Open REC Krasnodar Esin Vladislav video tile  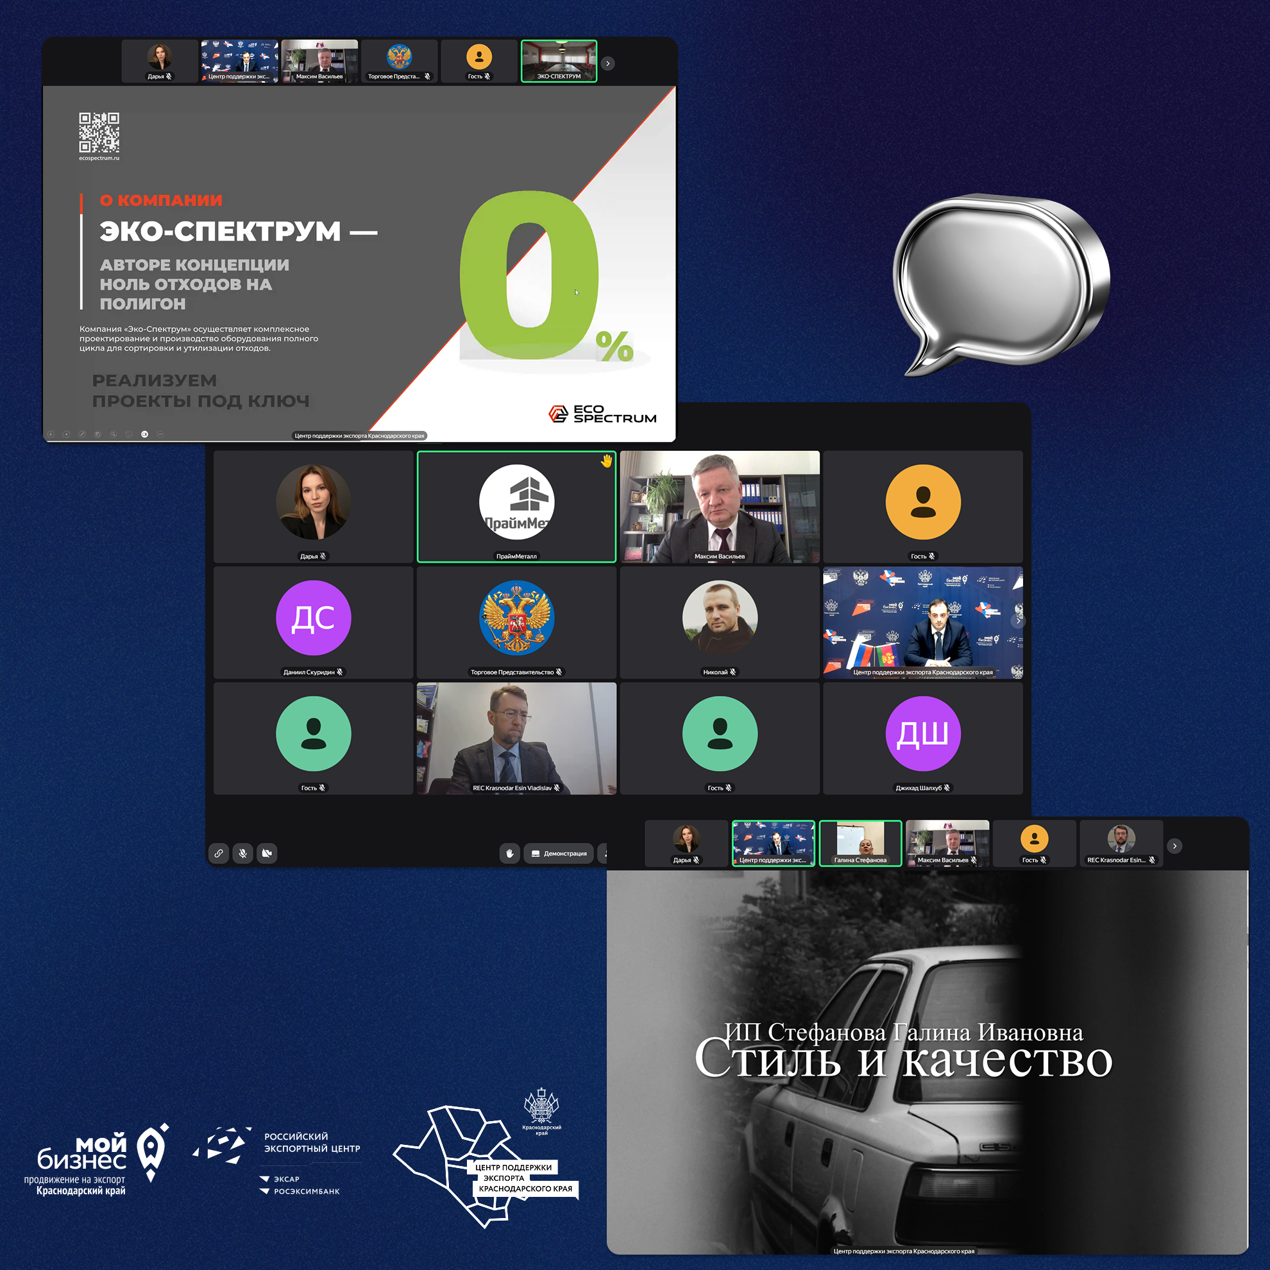click(x=517, y=738)
